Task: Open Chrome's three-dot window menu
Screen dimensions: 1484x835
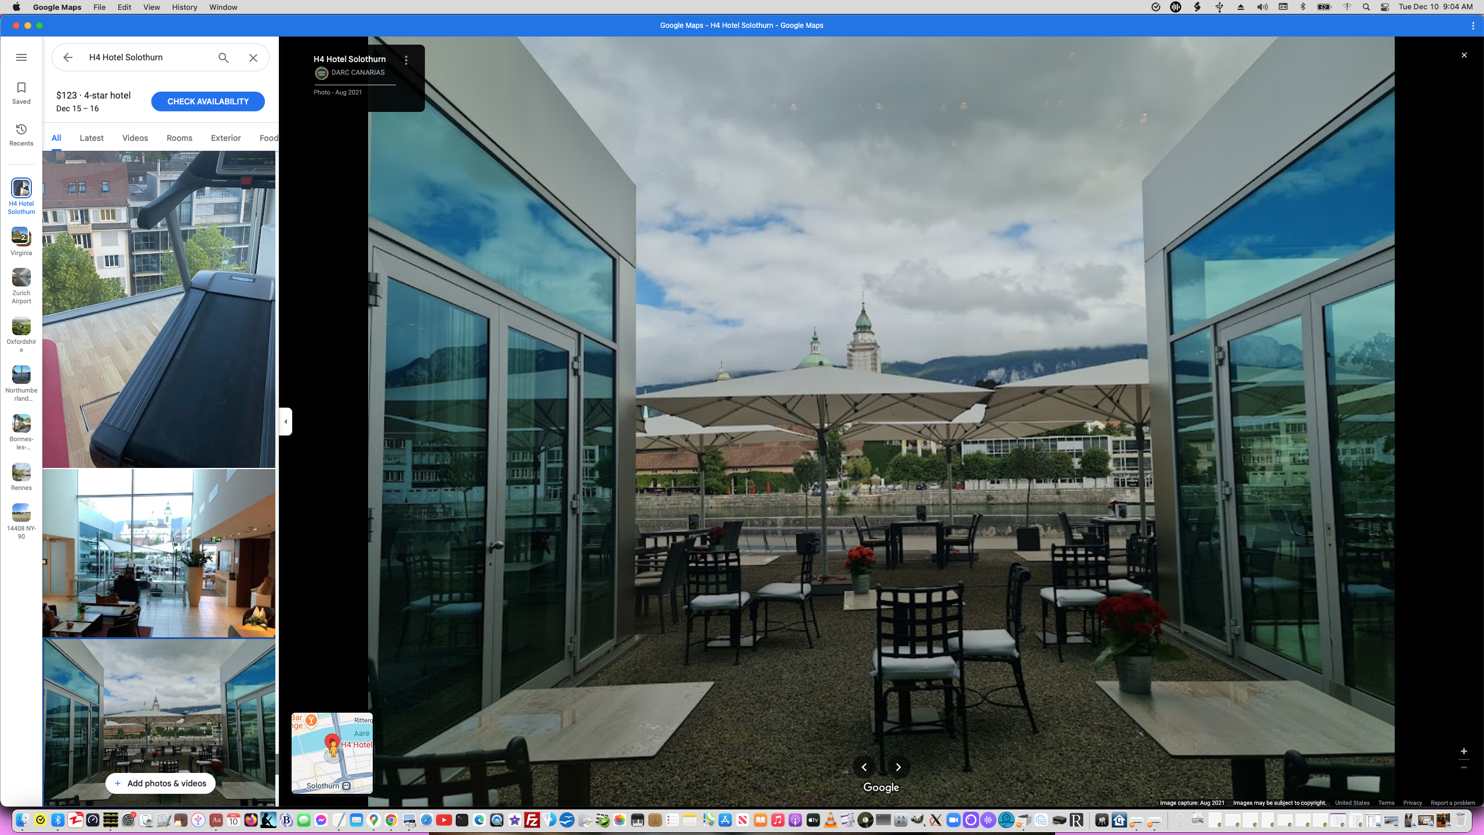Action: [1473, 26]
